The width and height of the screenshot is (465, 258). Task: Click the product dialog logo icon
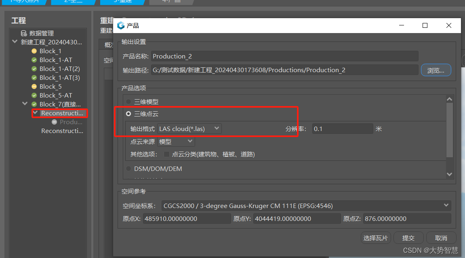(121, 25)
